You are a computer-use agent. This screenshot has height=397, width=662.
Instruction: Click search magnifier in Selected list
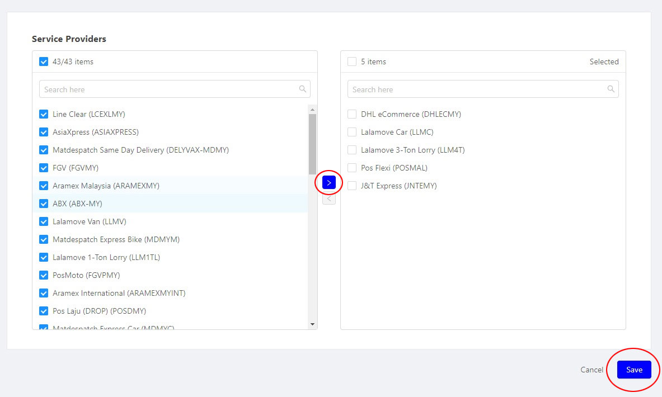tap(611, 89)
